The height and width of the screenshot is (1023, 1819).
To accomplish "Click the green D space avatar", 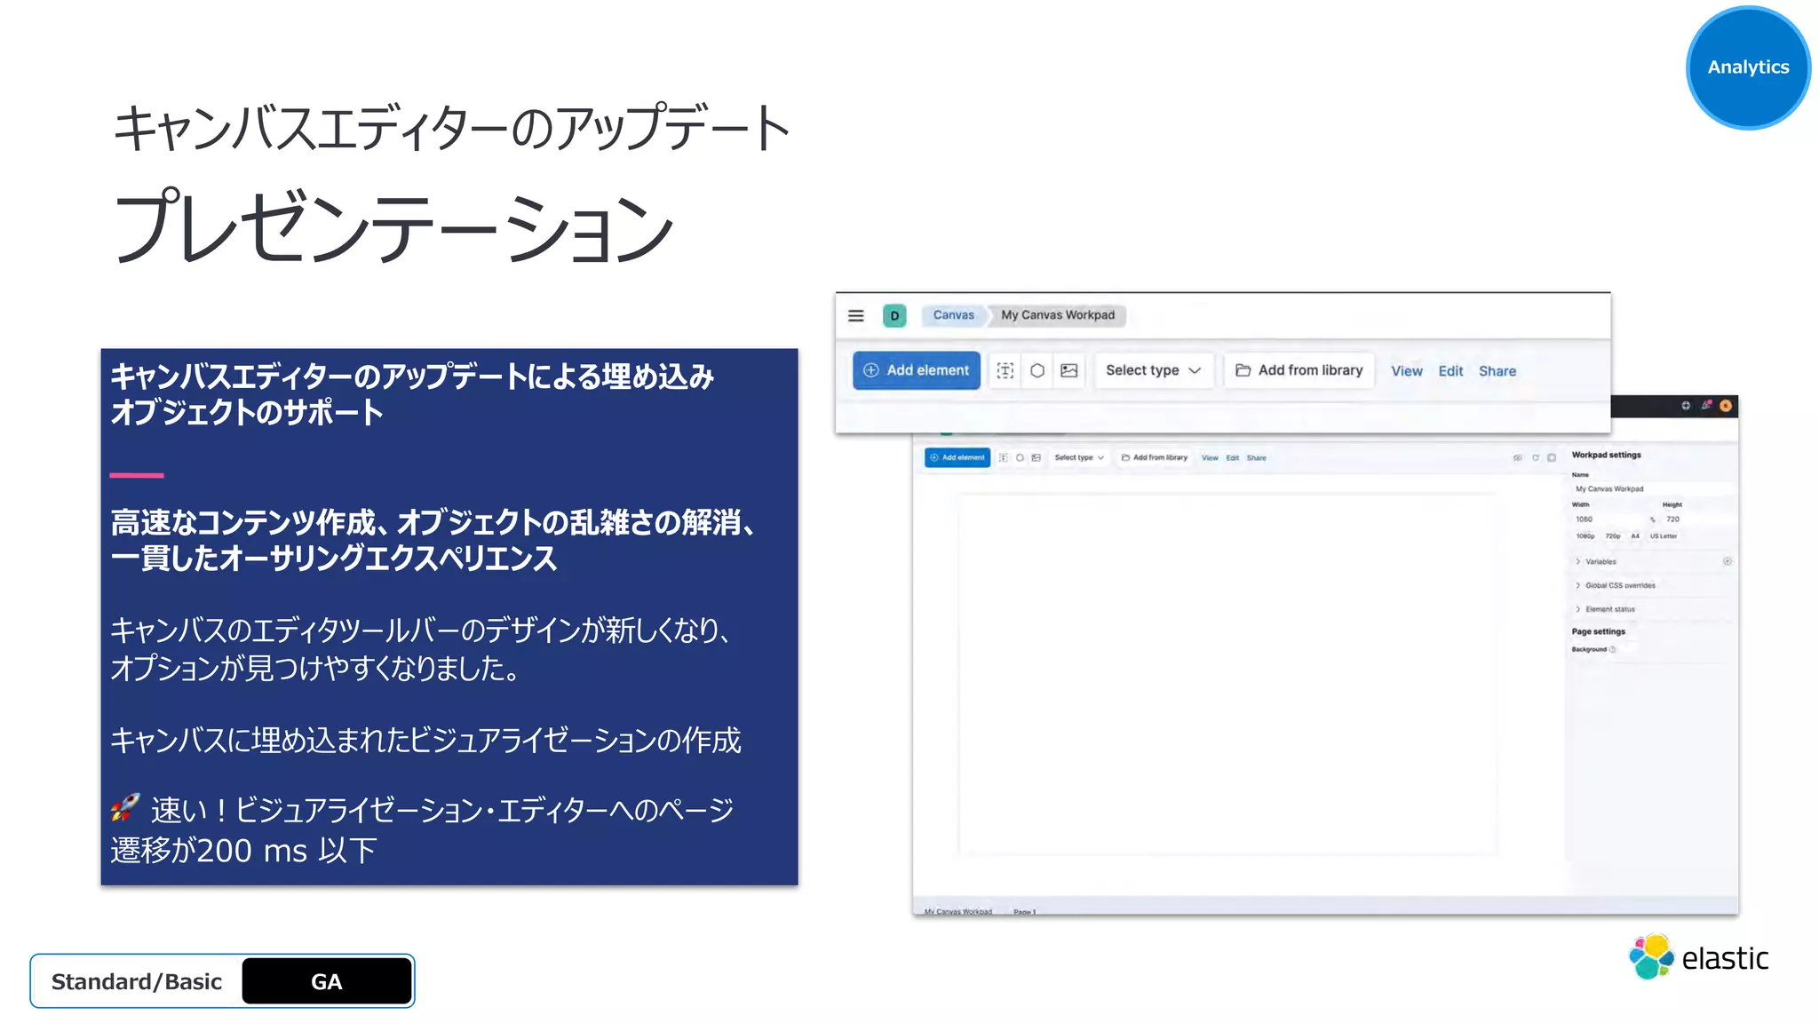I will [x=894, y=315].
